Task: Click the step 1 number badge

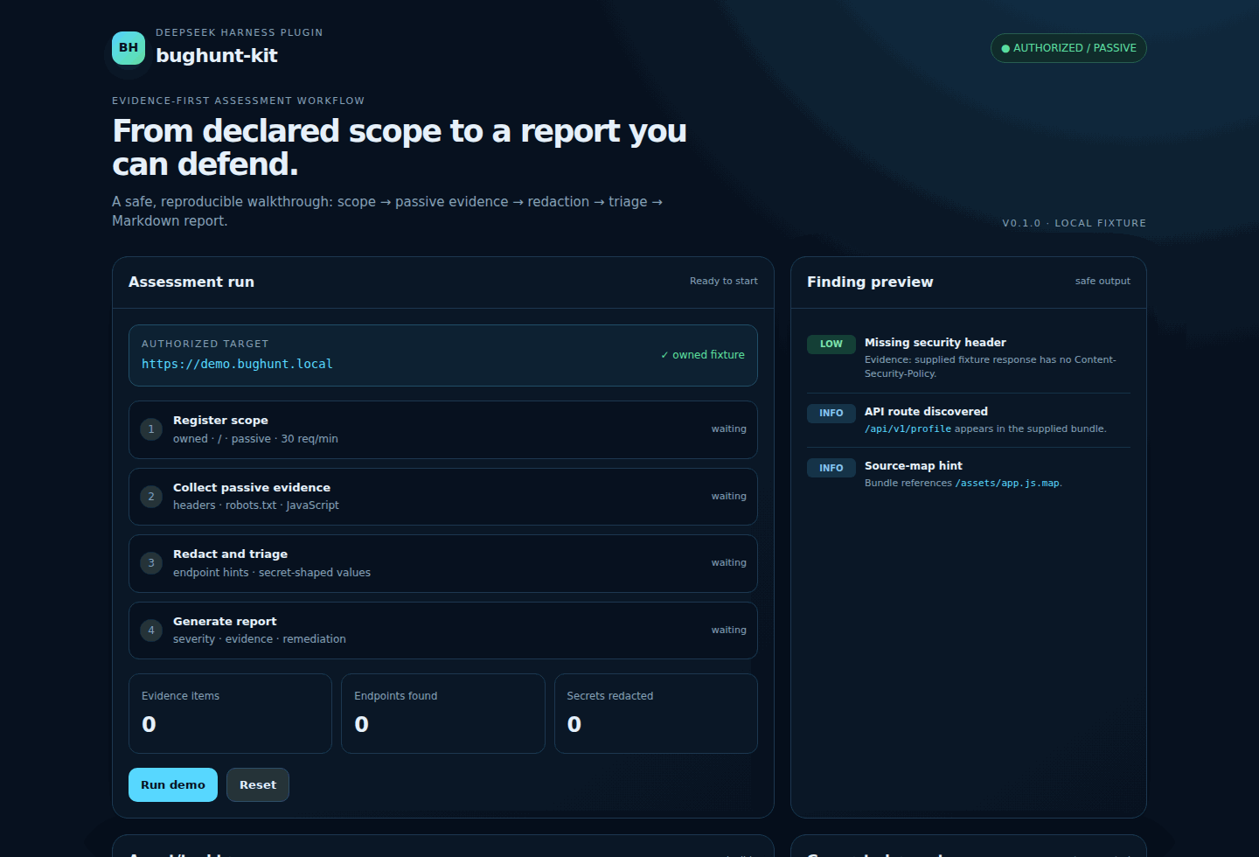Action: (151, 429)
